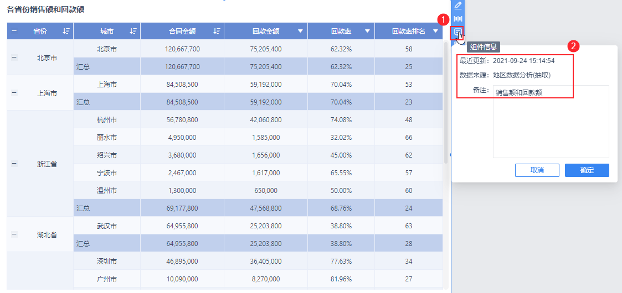This screenshot has height=293, width=622.
Task: Select the 杭州市 city cell
Action: click(x=107, y=119)
